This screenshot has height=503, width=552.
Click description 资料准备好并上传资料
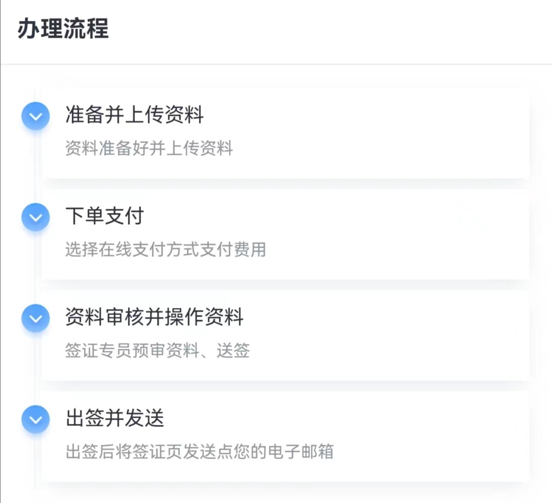coord(149,148)
